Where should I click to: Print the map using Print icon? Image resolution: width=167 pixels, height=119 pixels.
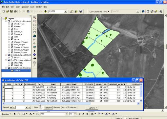[15, 11]
